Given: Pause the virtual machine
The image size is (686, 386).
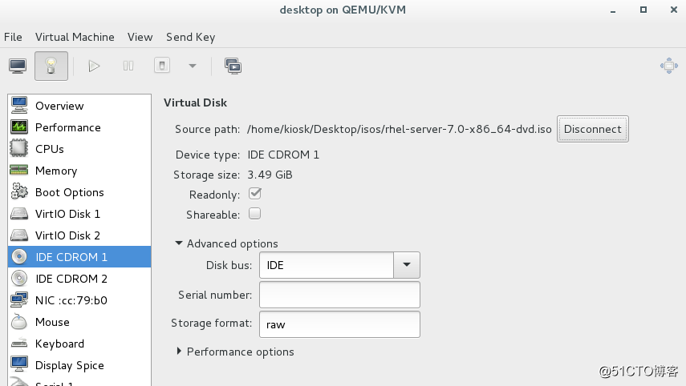Looking at the screenshot, I should pyautogui.click(x=128, y=66).
